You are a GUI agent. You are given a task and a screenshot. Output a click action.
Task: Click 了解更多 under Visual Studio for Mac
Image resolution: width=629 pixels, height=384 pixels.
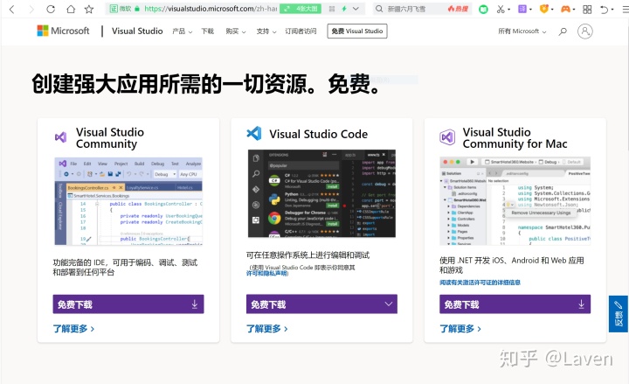click(460, 329)
